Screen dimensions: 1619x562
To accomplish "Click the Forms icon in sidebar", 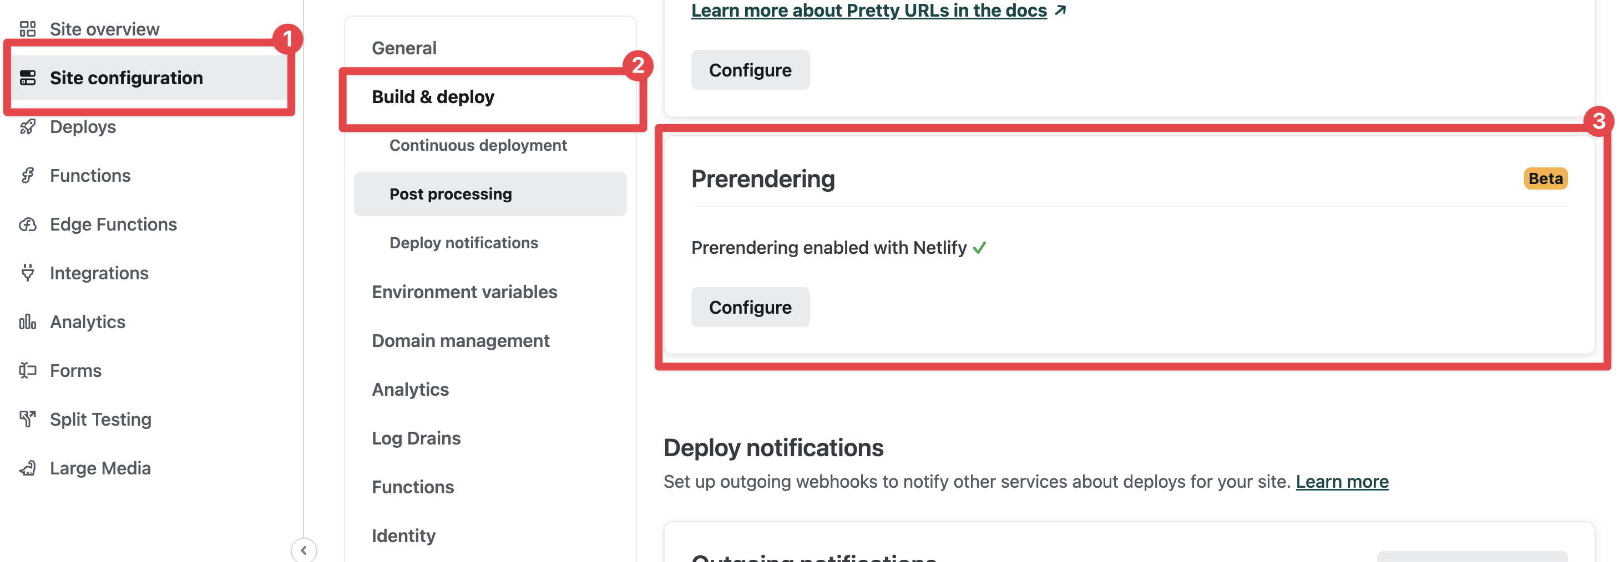I will tap(28, 370).
